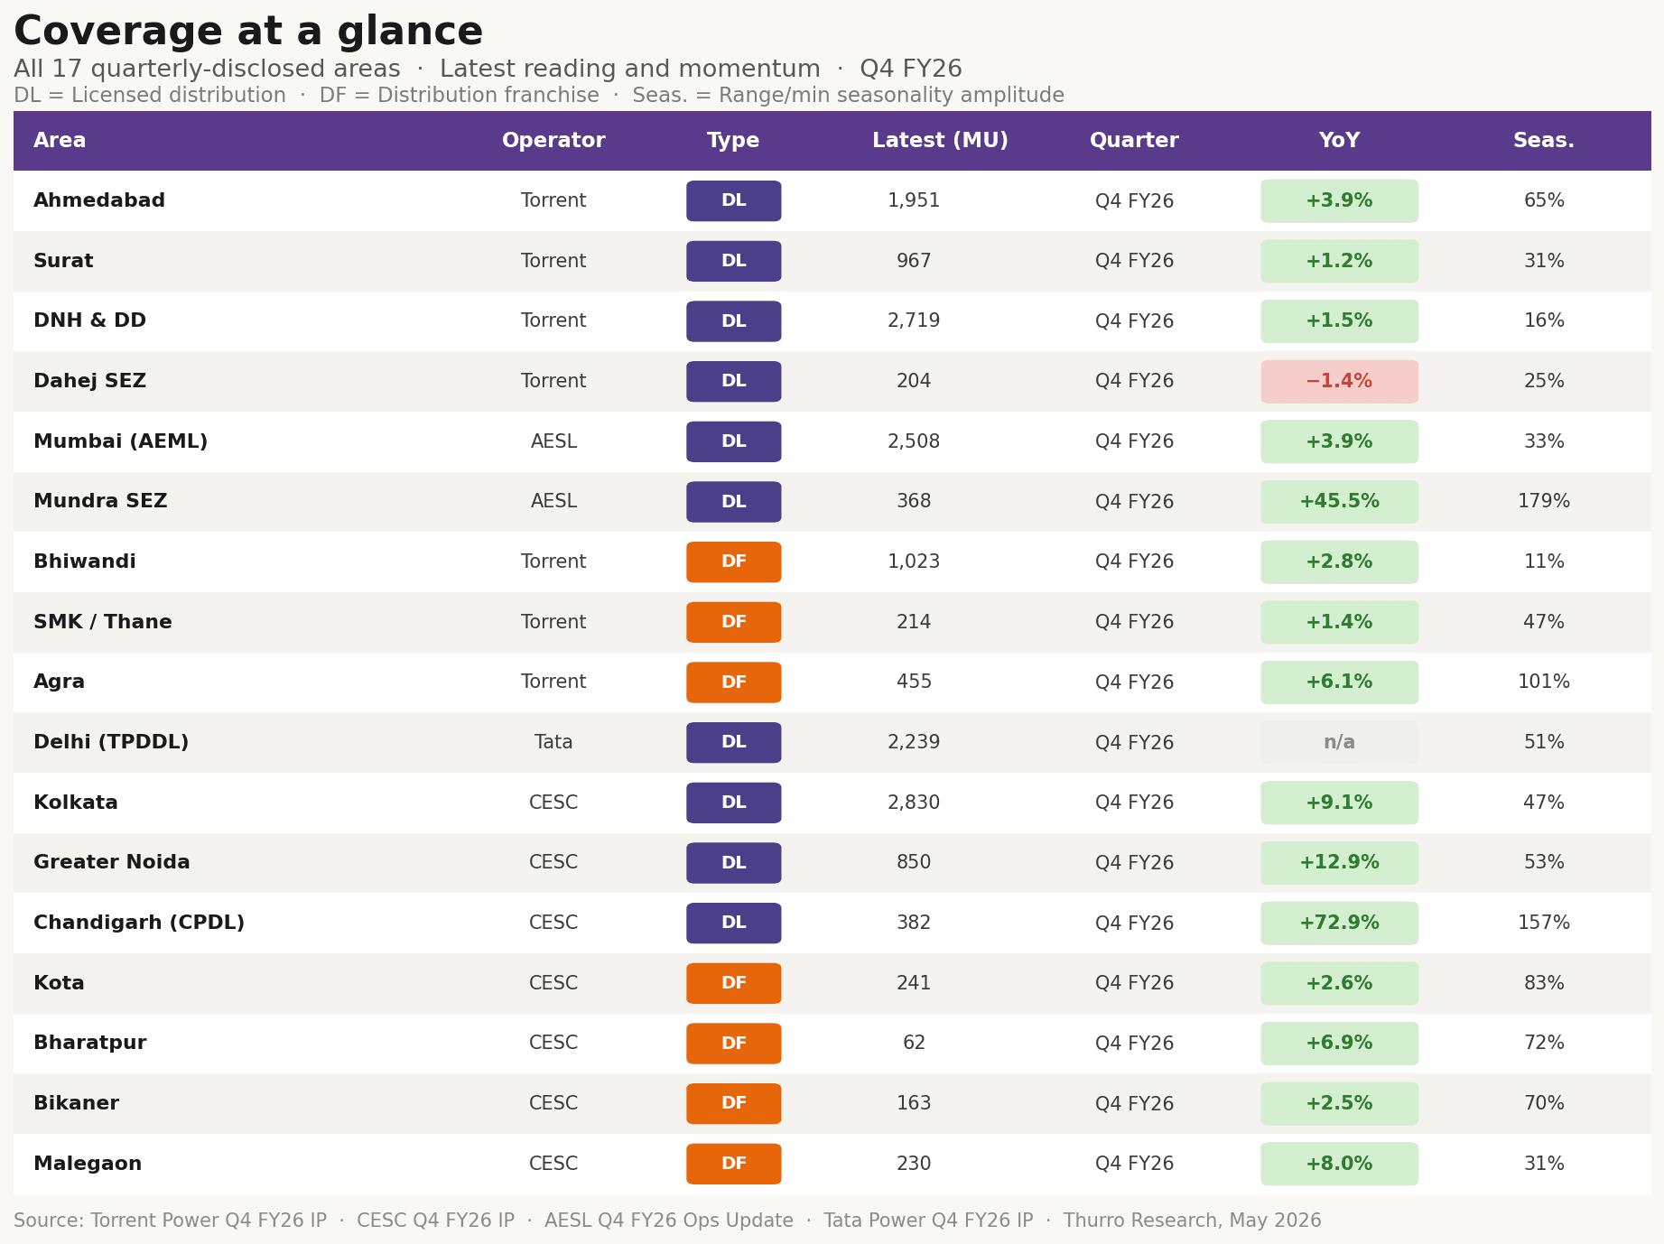Select the Bharatpur area name
Viewport: 1664px width, 1244px height.
(89, 1043)
